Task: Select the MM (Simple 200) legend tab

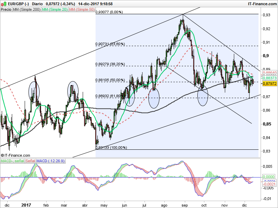Action: coord(27,9)
